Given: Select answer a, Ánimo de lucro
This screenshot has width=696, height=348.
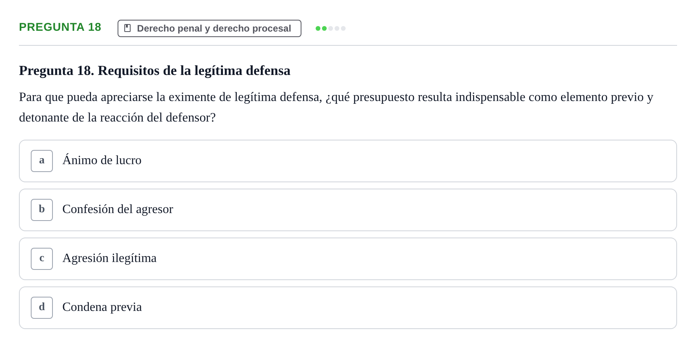Looking at the screenshot, I should click(348, 161).
